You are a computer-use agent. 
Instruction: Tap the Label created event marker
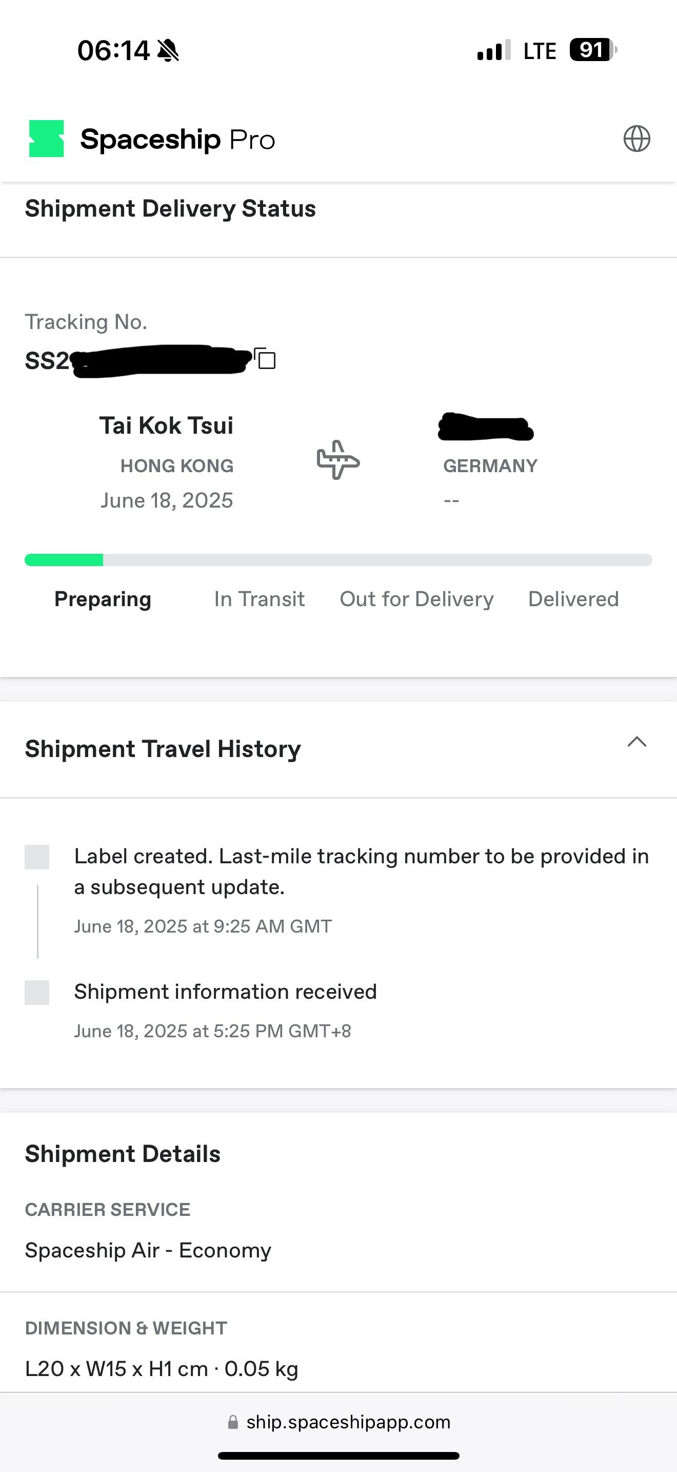[x=37, y=857]
